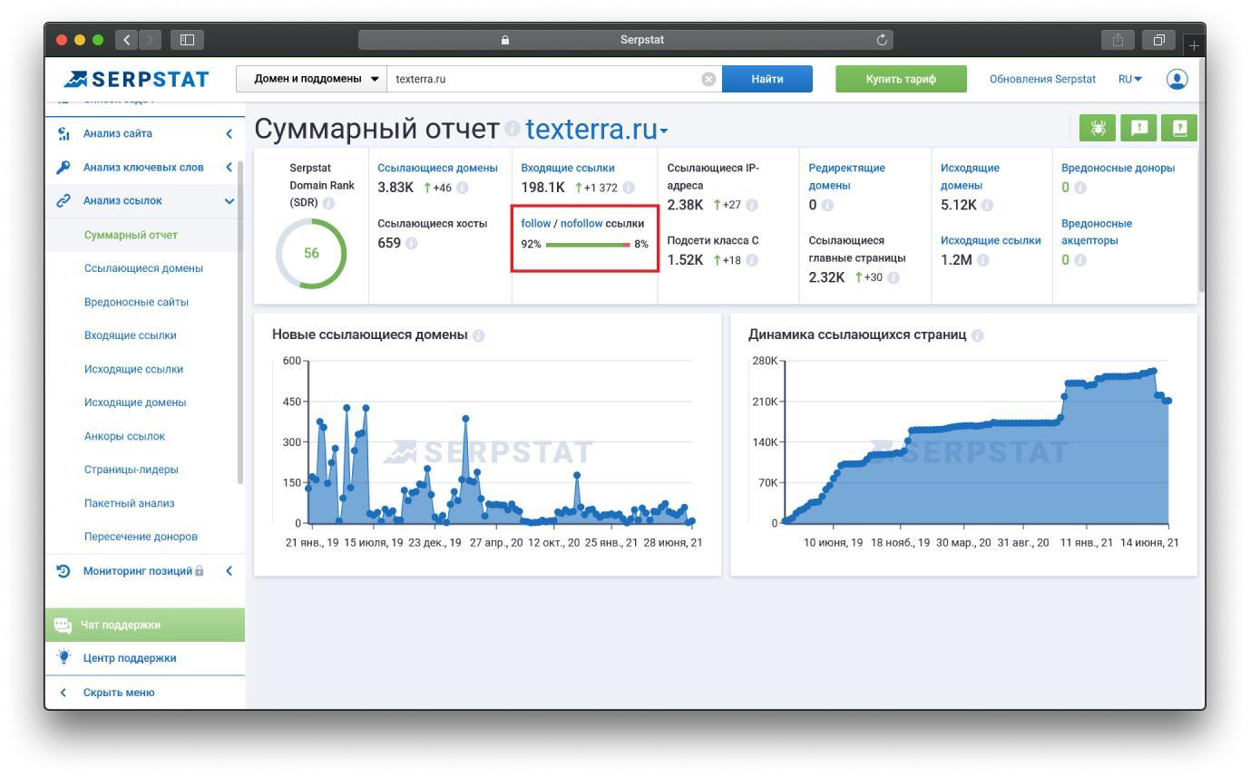Open Пересечение доноров sidebar item
This screenshot has height=776, width=1250.
[x=141, y=537]
